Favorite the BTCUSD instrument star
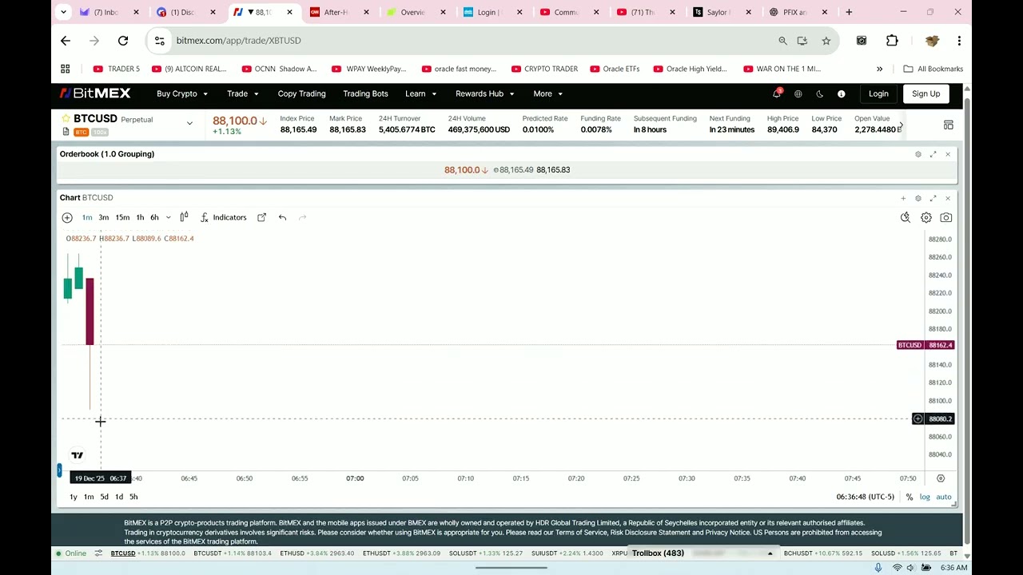The height and width of the screenshot is (575, 1023). coord(66,118)
